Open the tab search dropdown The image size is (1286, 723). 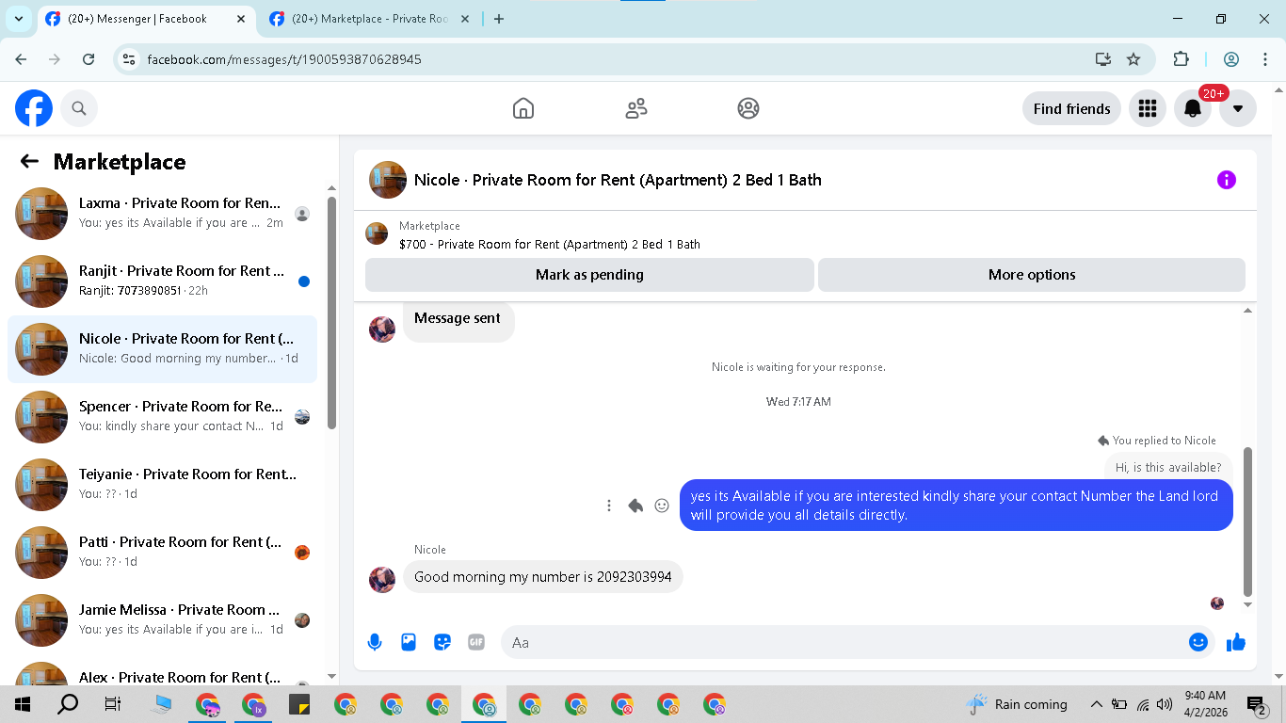coord(18,19)
